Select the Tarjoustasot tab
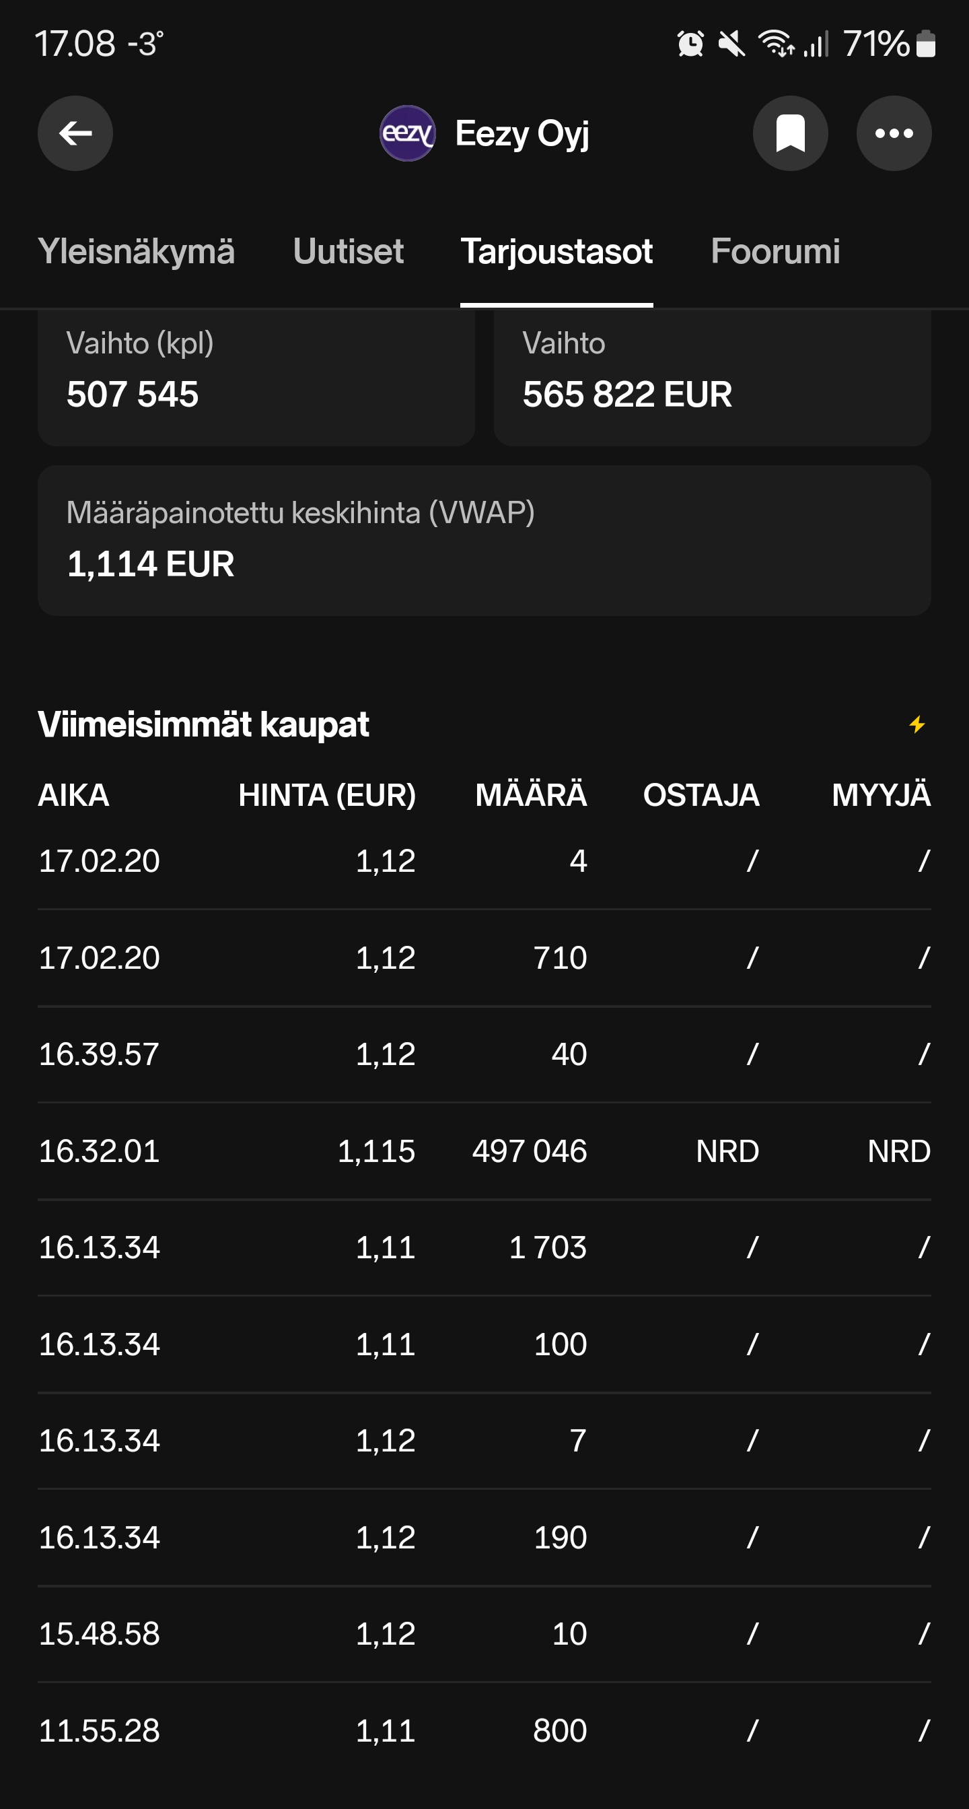969x1809 pixels. (557, 251)
